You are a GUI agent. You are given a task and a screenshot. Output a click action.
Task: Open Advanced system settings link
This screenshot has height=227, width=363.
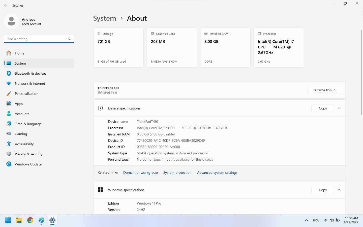pyautogui.click(x=217, y=173)
